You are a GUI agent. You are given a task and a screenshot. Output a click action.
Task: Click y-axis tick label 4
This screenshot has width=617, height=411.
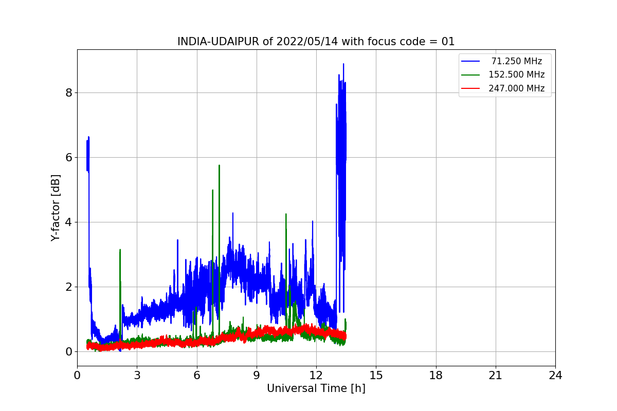click(x=68, y=222)
